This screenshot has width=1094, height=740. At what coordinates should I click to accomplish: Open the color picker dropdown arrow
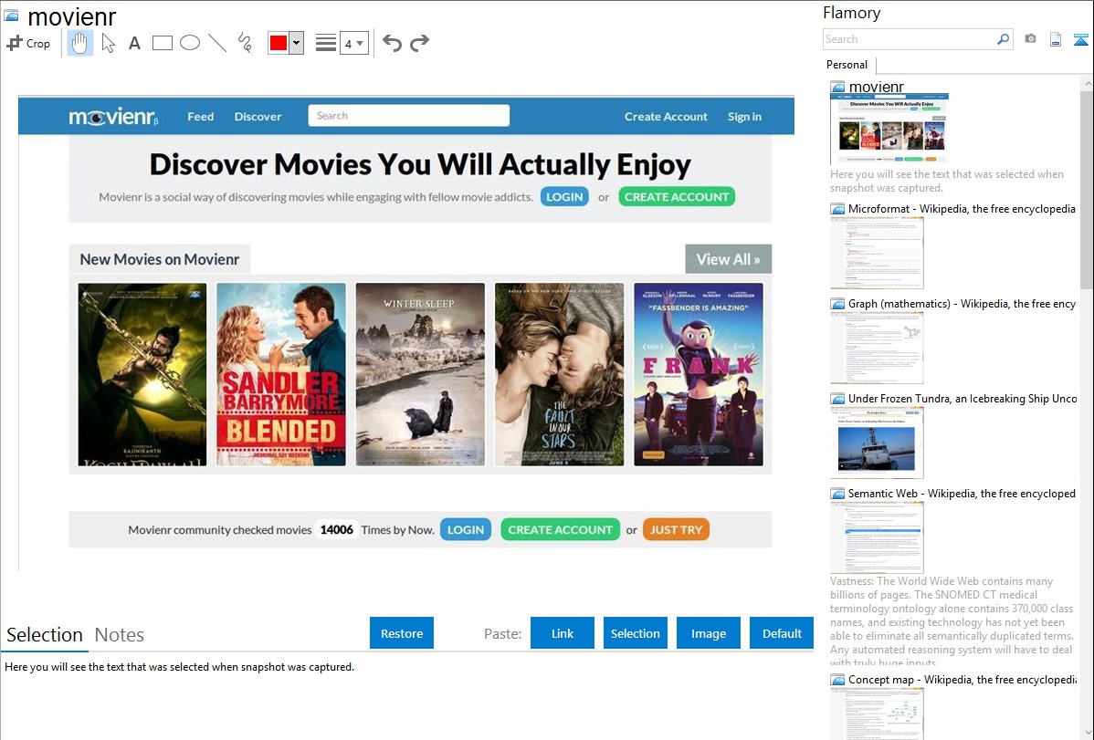click(297, 43)
